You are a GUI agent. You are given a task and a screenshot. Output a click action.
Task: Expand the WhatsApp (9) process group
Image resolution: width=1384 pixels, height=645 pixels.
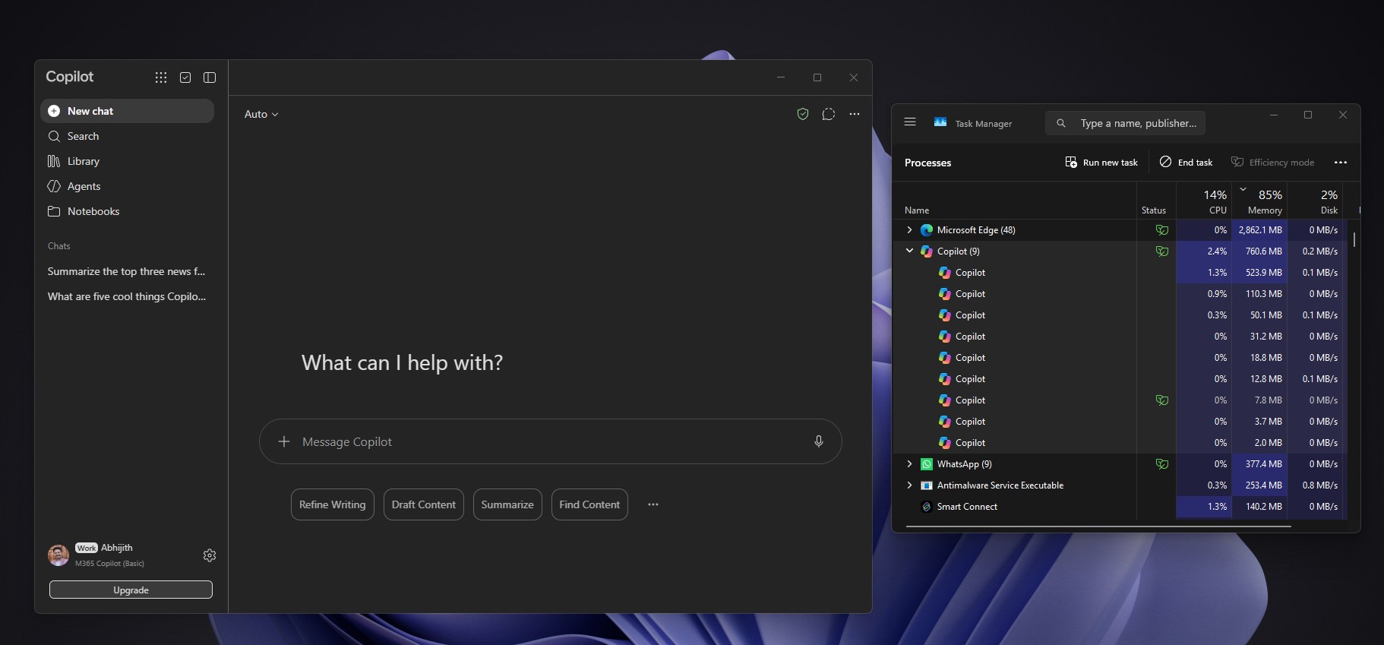909,463
